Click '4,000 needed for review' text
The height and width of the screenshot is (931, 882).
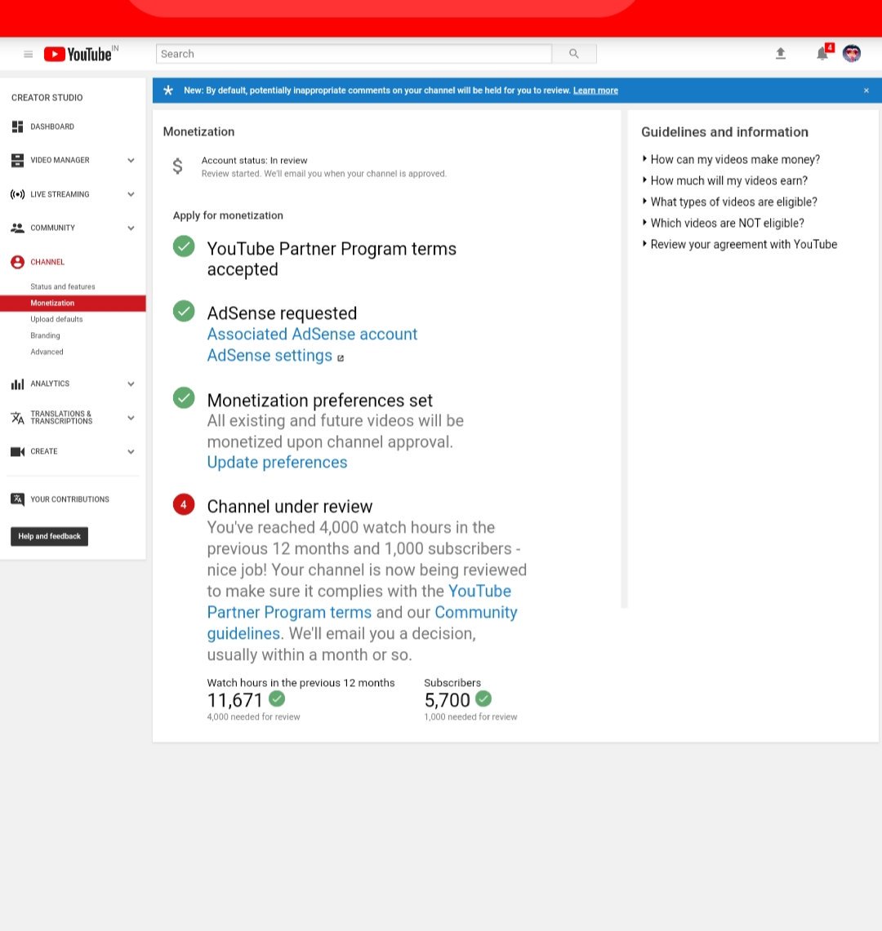click(x=253, y=716)
